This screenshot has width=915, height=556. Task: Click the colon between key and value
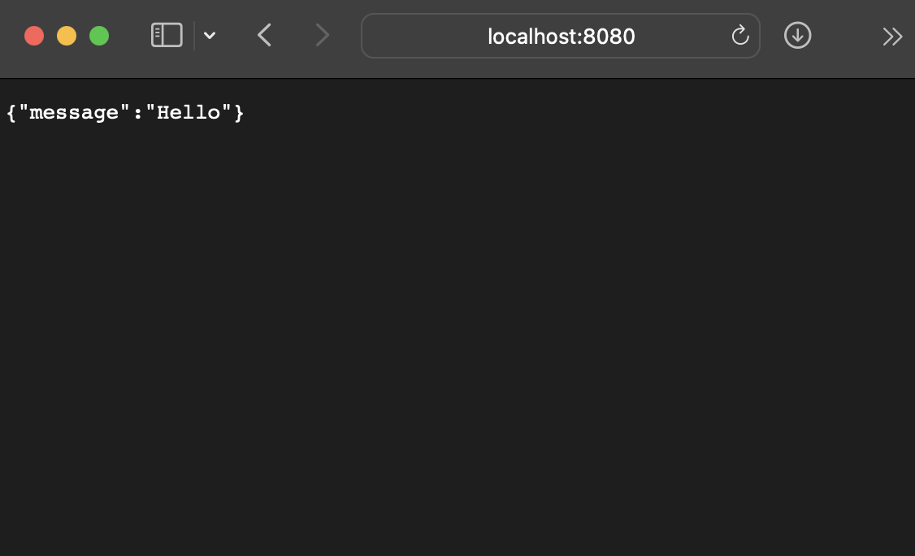137,113
